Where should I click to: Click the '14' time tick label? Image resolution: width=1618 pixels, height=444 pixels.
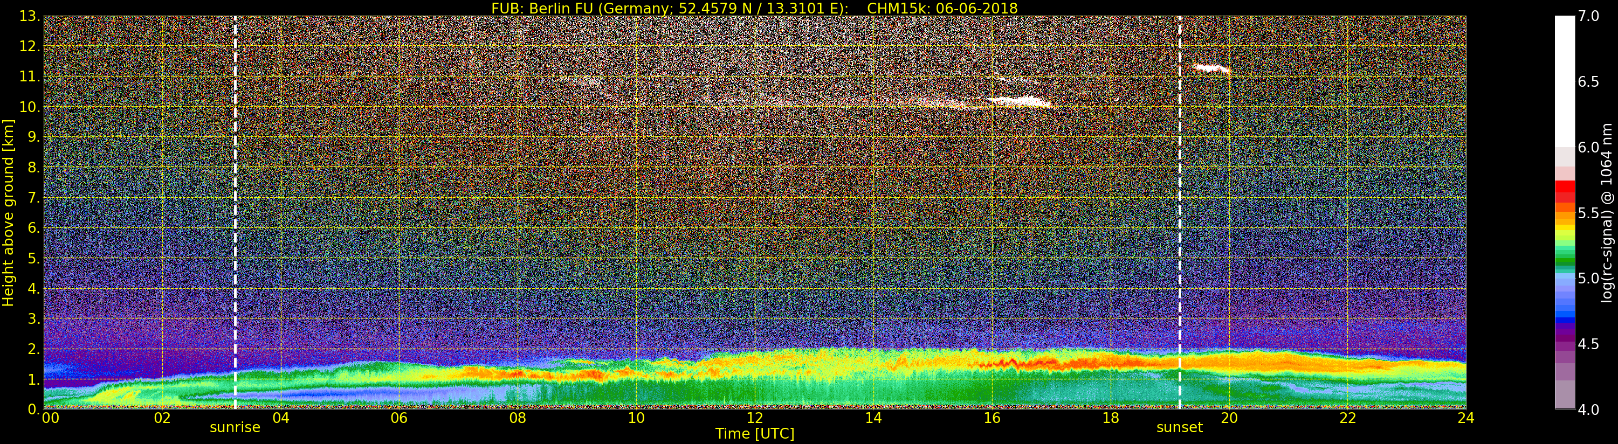(x=873, y=418)
